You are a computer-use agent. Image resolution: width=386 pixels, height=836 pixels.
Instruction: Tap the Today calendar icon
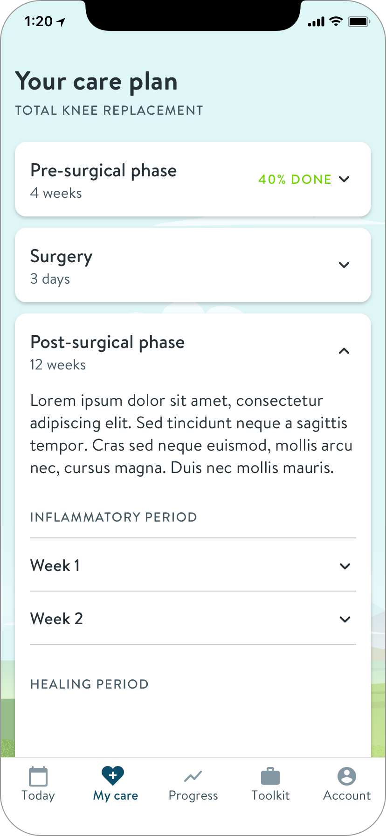38,776
